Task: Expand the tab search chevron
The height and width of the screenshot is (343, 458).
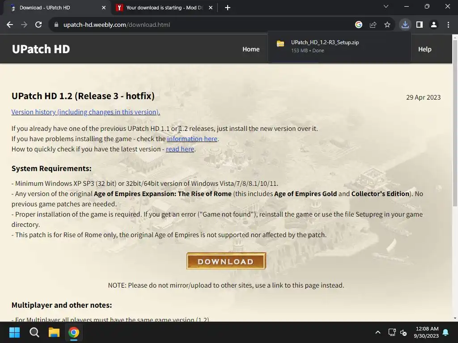Action: (386, 6)
